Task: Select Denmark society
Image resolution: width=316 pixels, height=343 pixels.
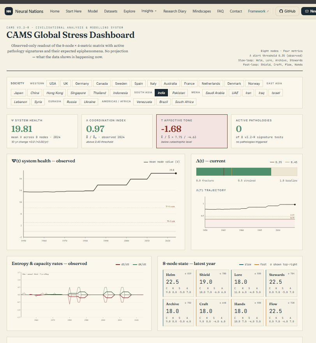Action: click(234, 84)
